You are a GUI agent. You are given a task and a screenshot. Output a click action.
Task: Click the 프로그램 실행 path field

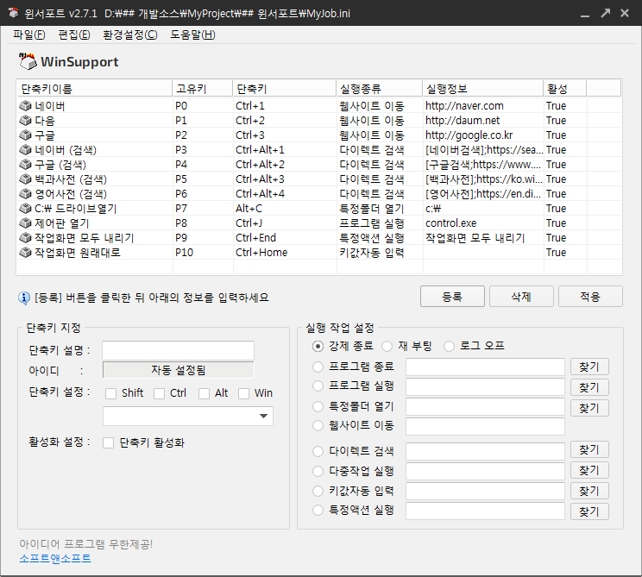485,386
